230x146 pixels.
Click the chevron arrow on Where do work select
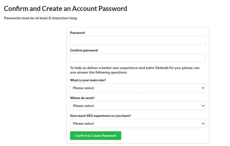(203, 106)
